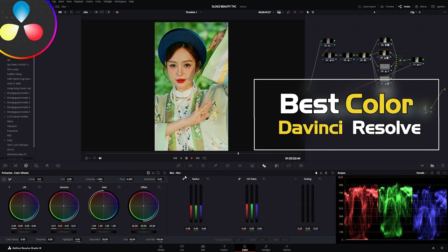Pick black point crosshair next to Lift
This screenshot has height=252, width=448.
click(9, 187)
